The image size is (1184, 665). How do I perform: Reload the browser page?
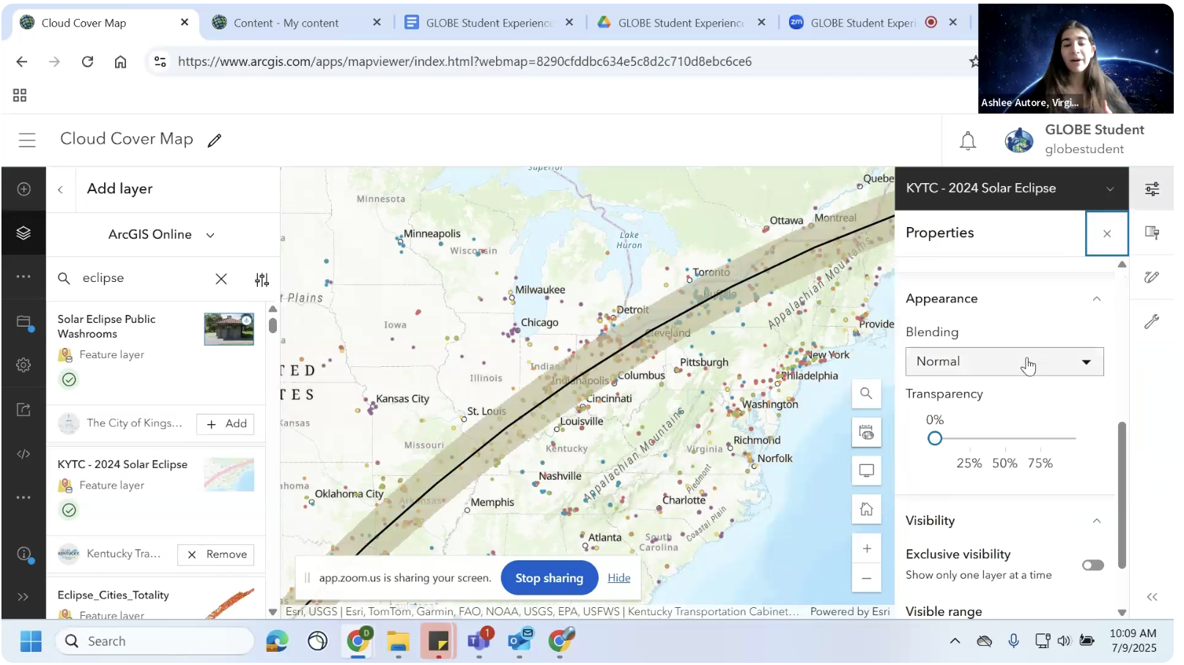point(87,62)
